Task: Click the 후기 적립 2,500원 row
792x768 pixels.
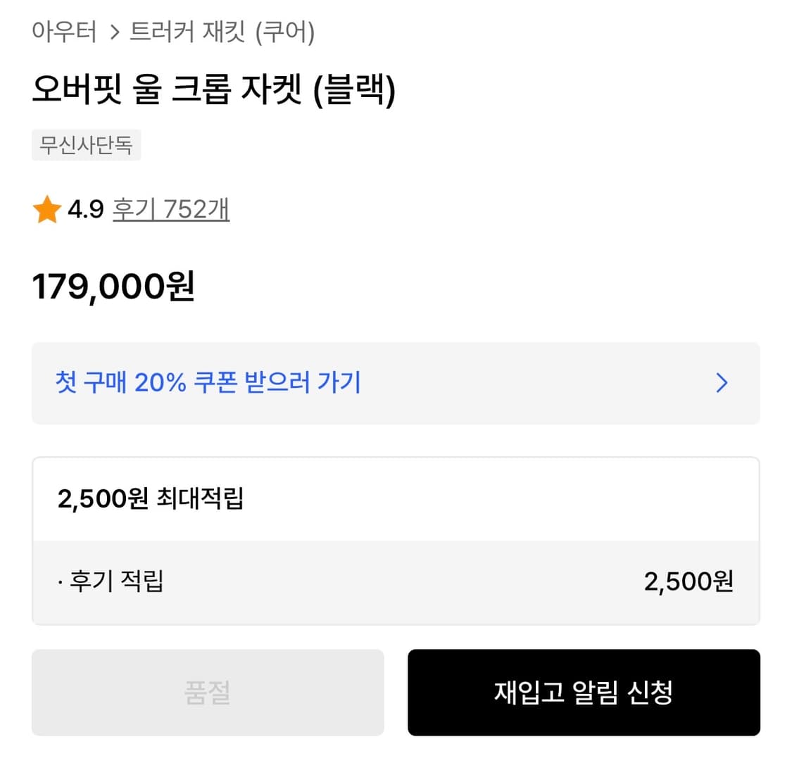Action: (396, 581)
